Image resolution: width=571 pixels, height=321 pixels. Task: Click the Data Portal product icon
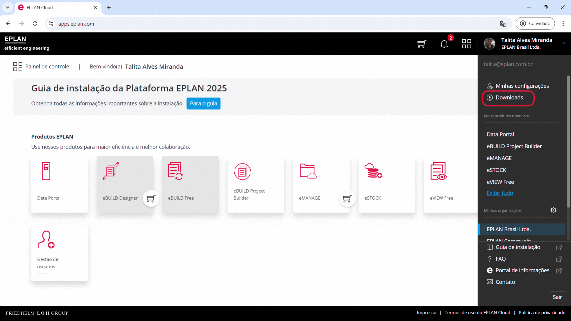click(46, 171)
